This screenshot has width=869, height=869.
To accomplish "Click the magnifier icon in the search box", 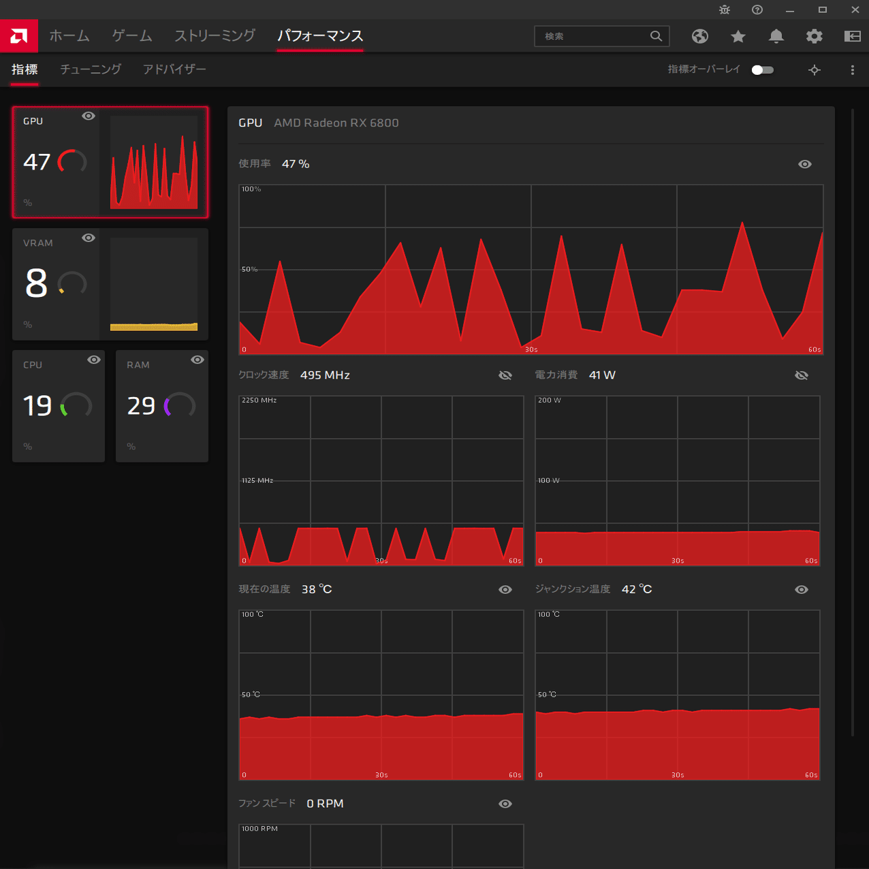I will pyautogui.click(x=656, y=36).
